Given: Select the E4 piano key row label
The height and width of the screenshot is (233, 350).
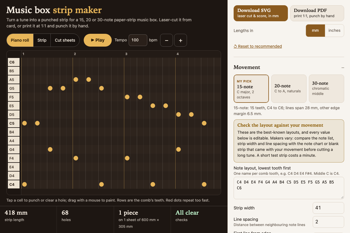Looking at the screenshot, I should click(14, 167).
